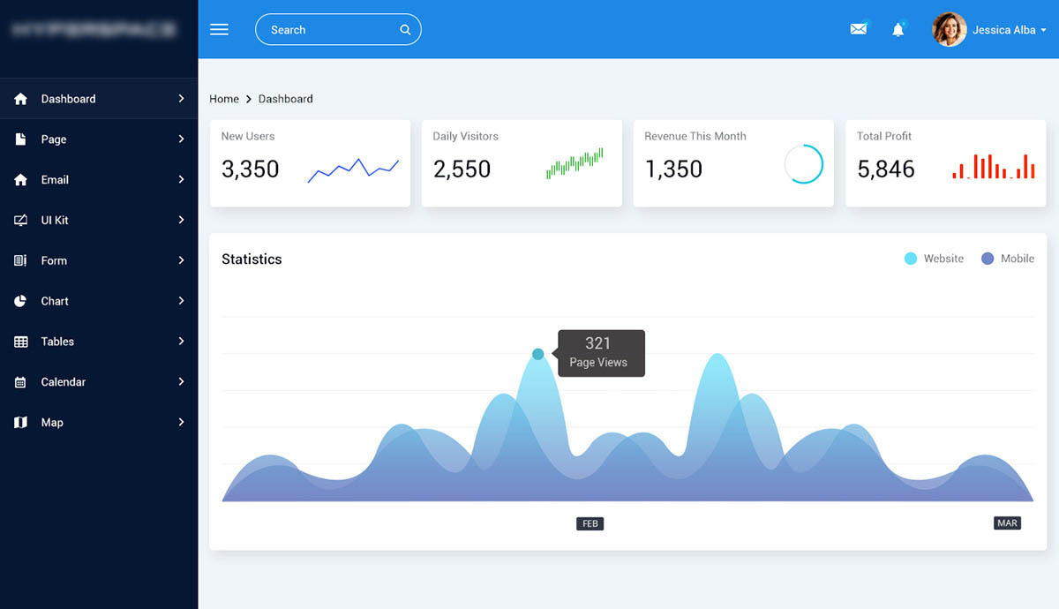Image resolution: width=1059 pixels, height=609 pixels.
Task: Expand the Email menu chevron
Action: tap(181, 180)
